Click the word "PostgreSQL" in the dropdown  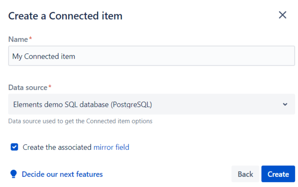[x=133, y=105]
